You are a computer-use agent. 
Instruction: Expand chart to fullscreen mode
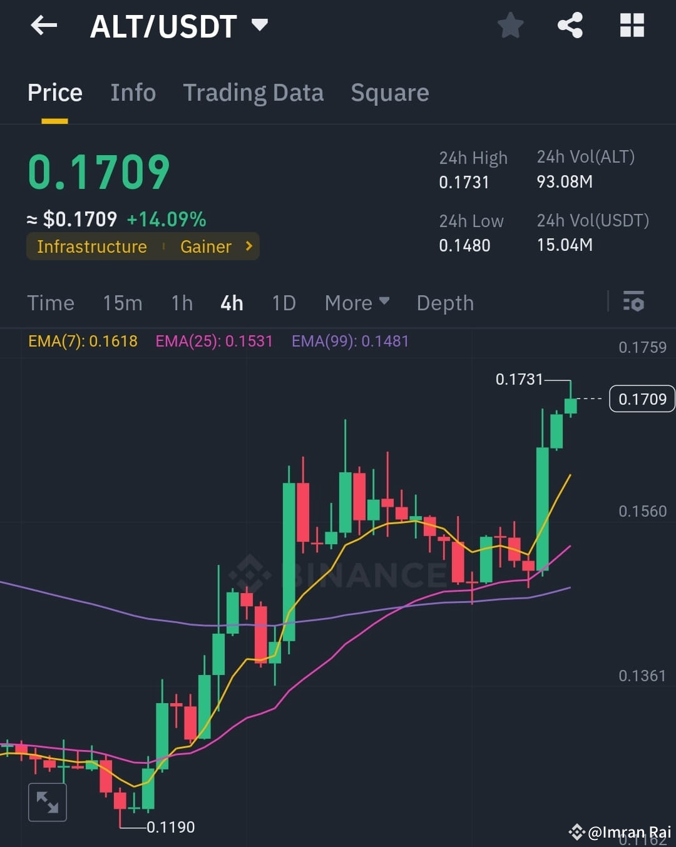click(x=48, y=801)
